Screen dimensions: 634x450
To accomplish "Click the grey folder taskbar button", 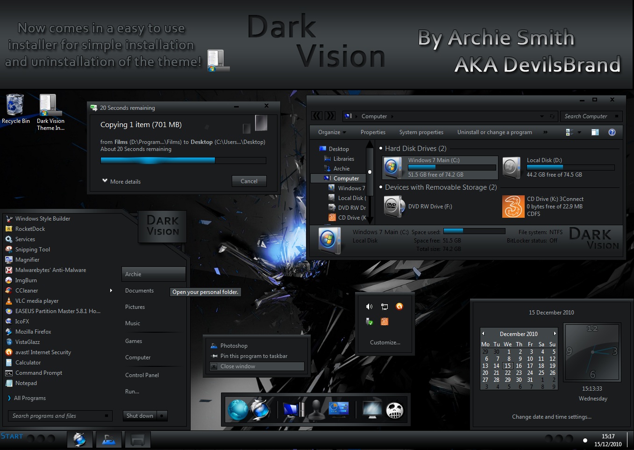I will point(138,440).
